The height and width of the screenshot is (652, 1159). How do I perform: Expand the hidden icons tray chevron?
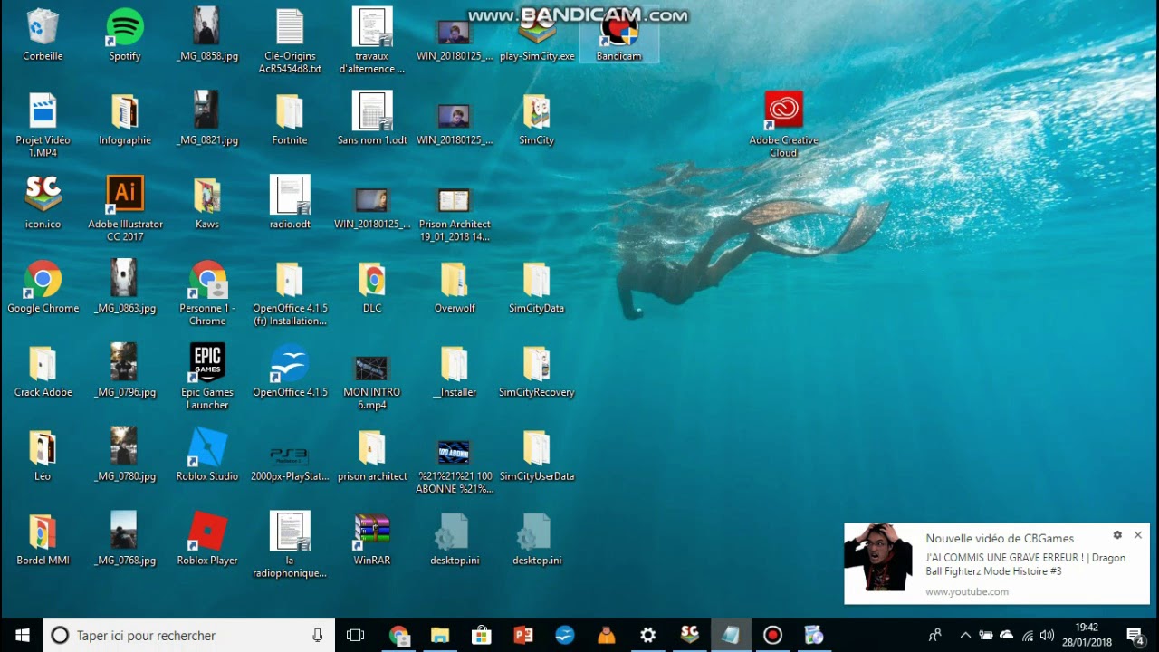click(x=965, y=635)
